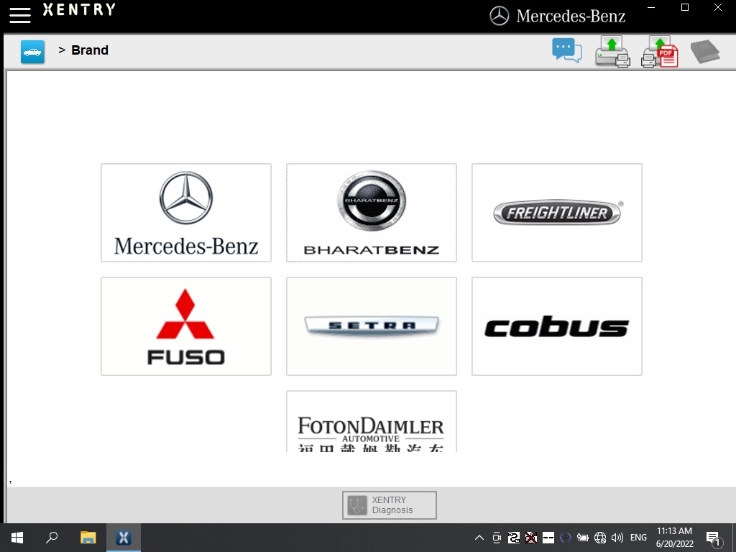
Task: Click the blue car vehicle icon
Action: click(x=32, y=51)
